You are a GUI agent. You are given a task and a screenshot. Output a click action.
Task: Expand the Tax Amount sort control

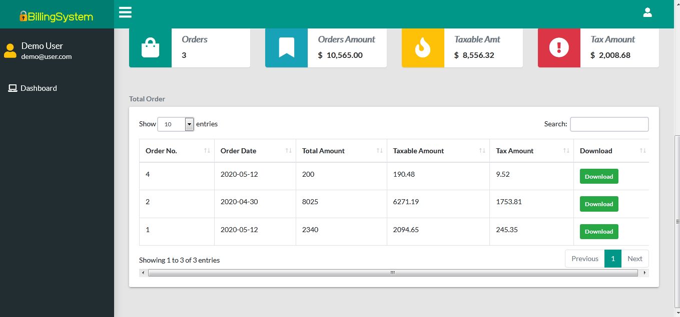[x=567, y=150]
